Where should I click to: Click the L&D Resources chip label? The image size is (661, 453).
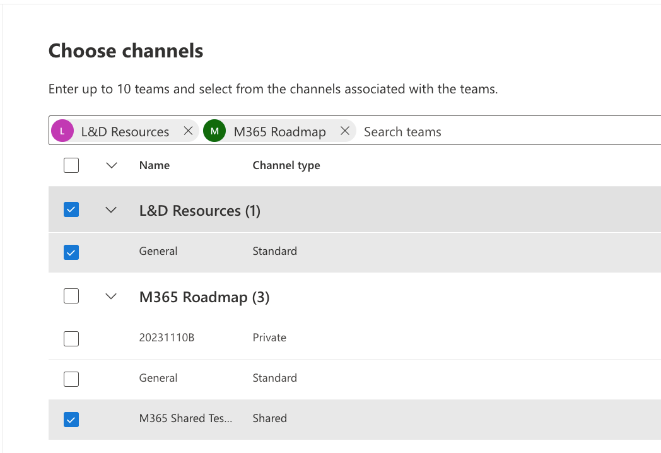126,132
